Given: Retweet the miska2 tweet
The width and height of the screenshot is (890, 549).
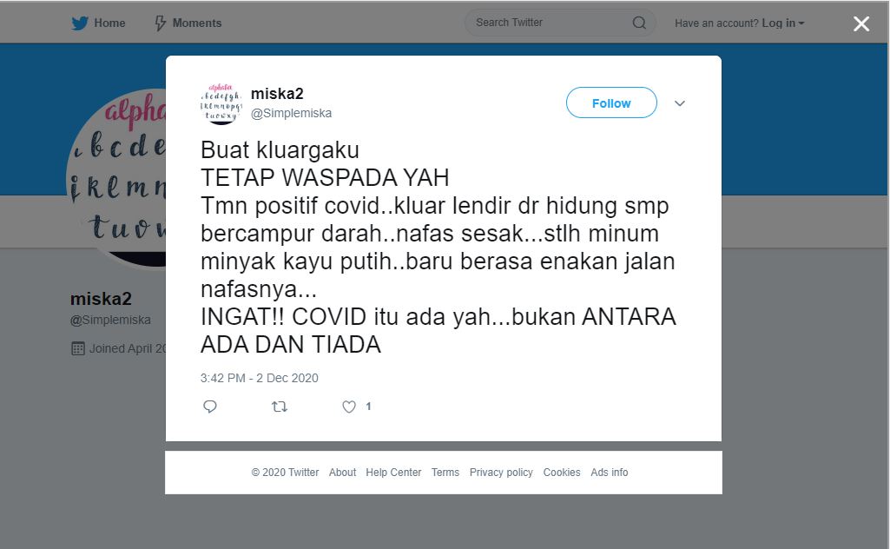Looking at the screenshot, I should tap(280, 407).
